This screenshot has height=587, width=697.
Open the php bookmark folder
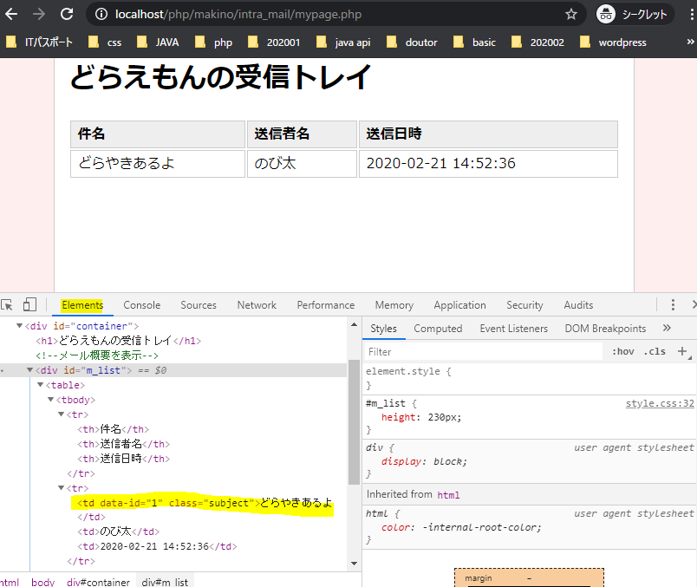point(213,42)
